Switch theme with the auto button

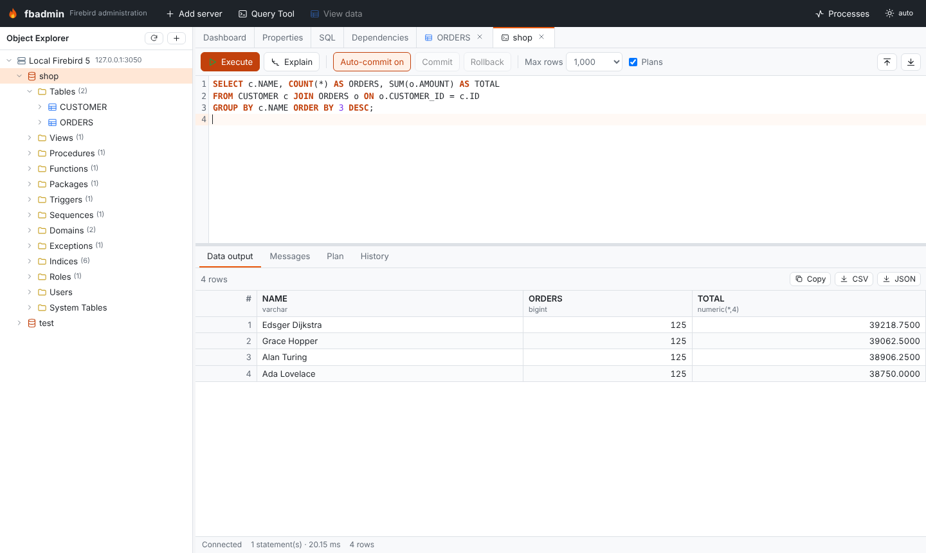point(899,14)
